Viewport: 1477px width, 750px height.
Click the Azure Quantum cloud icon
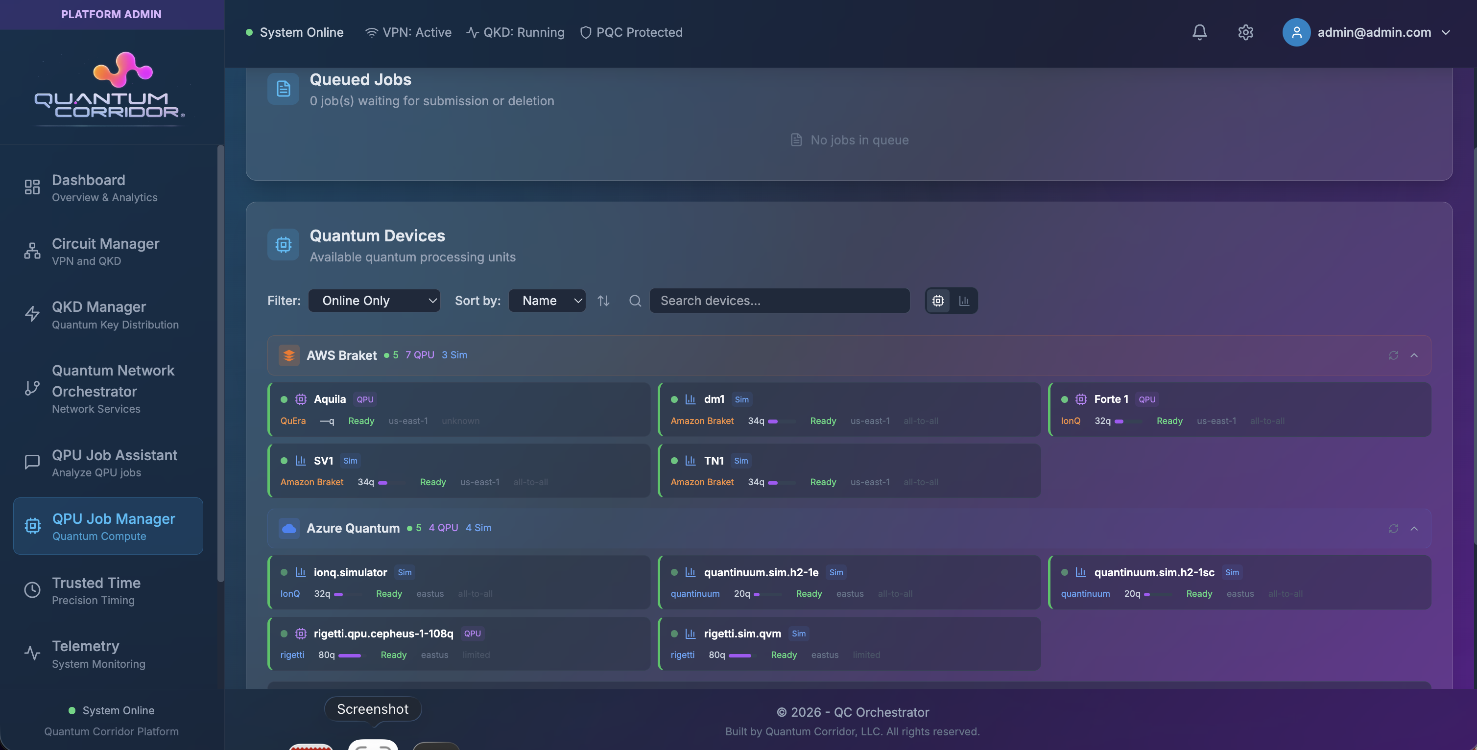pos(289,528)
